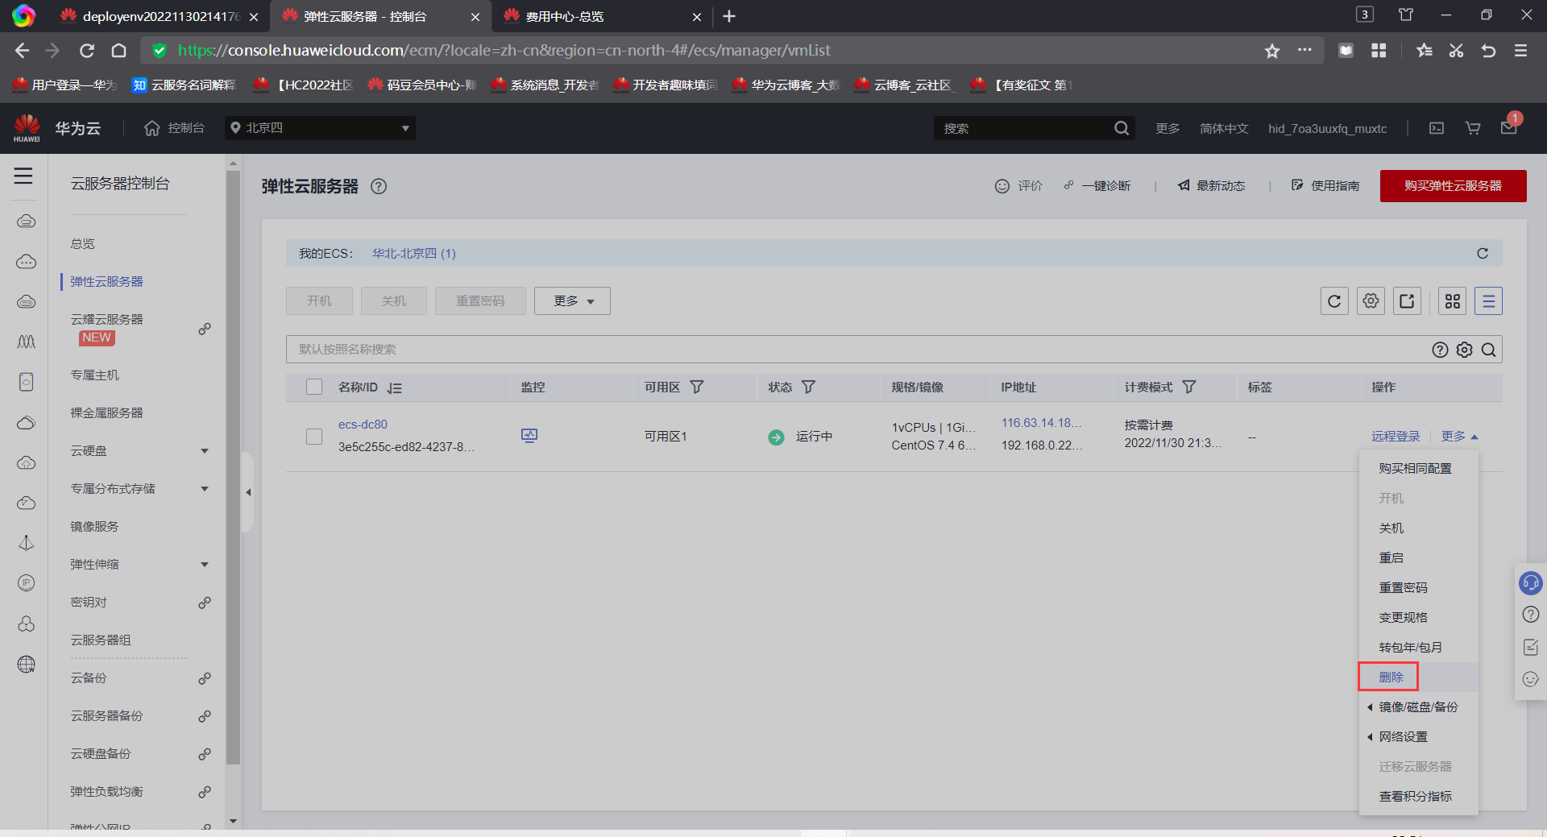This screenshot has height=837, width=1547.
Task: Click the 华北-北京四 (1) link
Action: pos(414,253)
